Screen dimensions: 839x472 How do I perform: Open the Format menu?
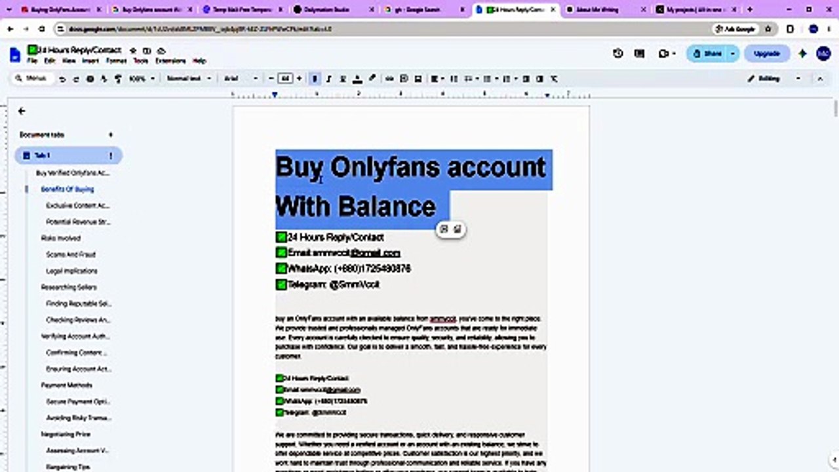tap(116, 61)
